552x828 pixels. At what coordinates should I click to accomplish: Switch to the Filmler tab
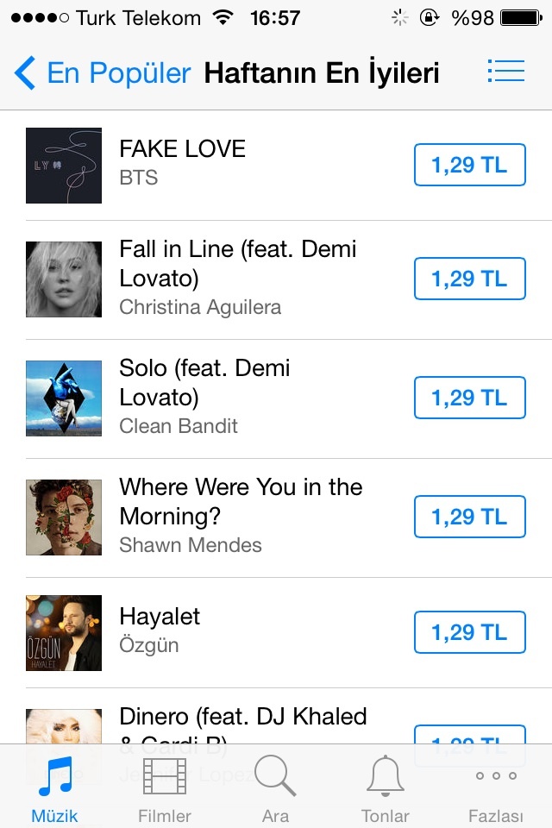click(165, 787)
